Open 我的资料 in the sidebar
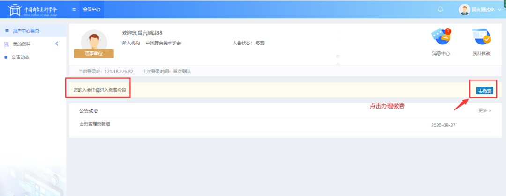This screenshot has width=506, height=196. point(22,44)
